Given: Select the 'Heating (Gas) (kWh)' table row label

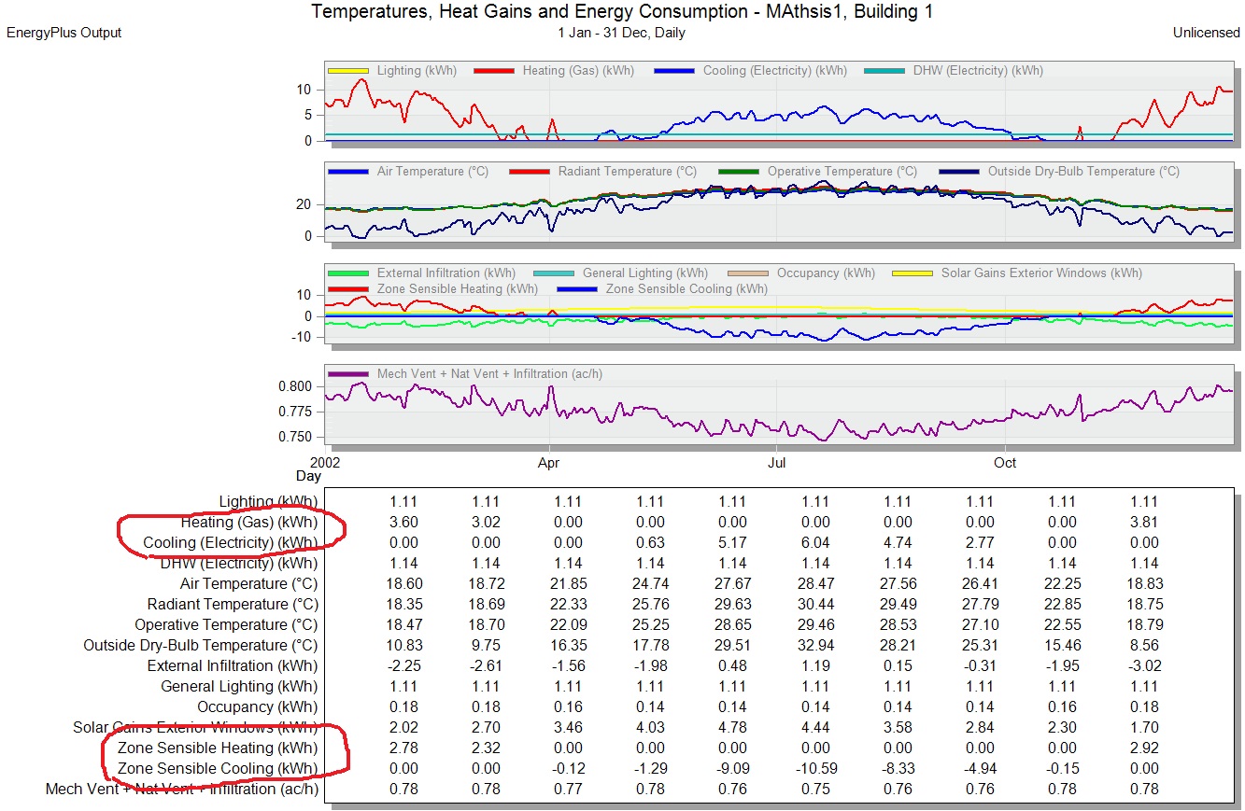Looking at the screenshot, I should [249, 523].
